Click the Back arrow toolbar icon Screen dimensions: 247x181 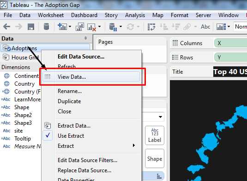7,27
